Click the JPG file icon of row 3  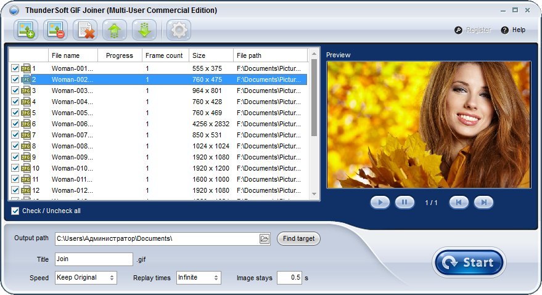tap(26, 91)
